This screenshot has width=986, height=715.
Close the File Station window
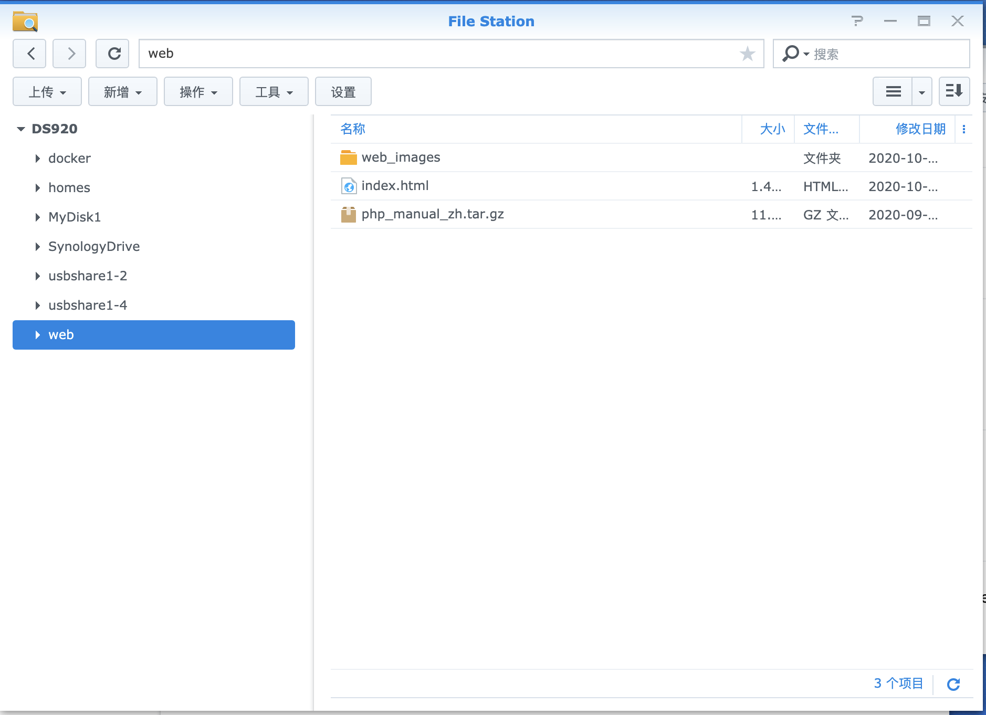pos(958,21)
